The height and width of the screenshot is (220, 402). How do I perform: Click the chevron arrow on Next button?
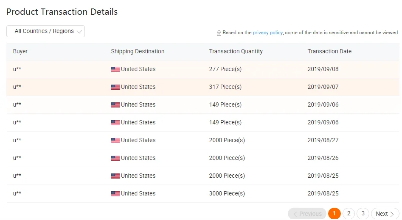tap(392, 214)
